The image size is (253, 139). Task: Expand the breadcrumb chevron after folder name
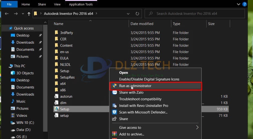point(96,14)
